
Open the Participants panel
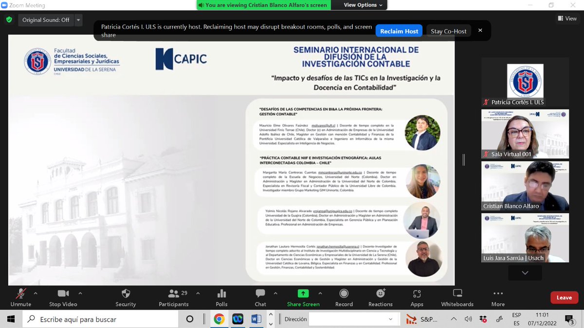coord(174,298)
